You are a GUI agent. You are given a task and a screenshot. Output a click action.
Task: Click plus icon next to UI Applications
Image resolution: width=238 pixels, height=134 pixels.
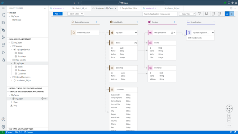pos(214,22)
